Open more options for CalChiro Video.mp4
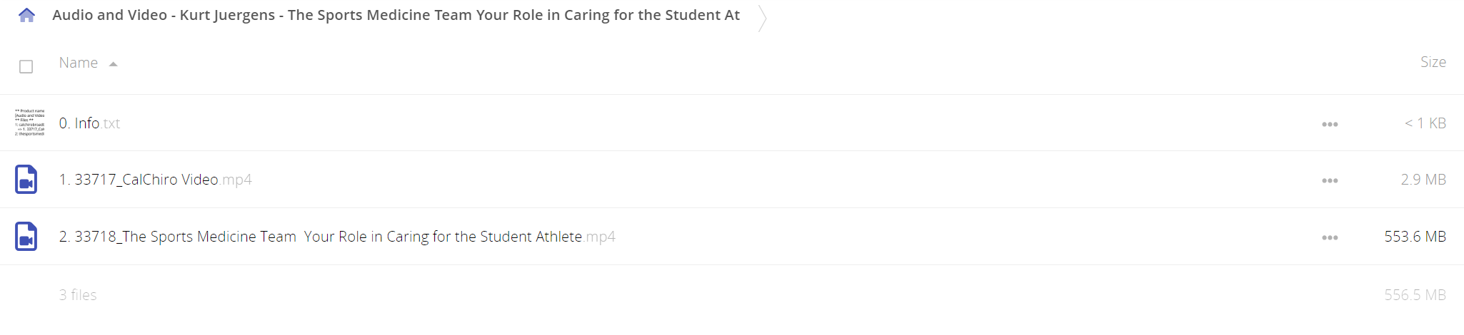This screenshot has width=1464, height=335. coord(1330,180)
